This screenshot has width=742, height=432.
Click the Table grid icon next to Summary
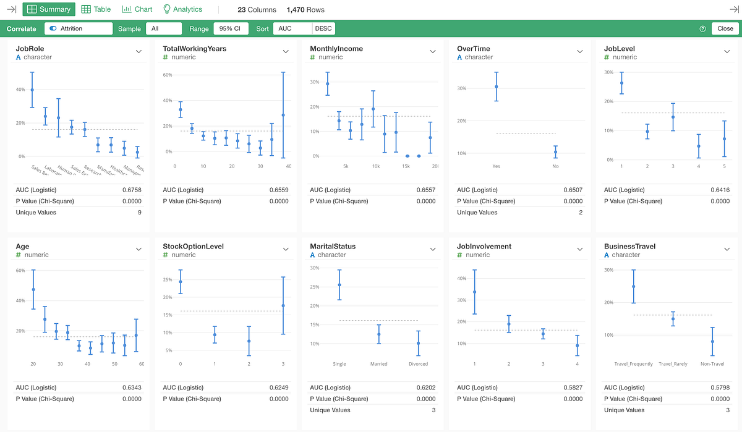pos(87,9)
